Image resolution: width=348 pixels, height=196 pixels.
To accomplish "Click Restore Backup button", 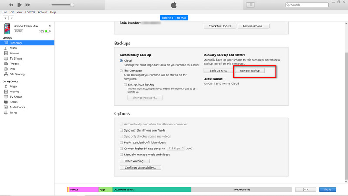I will click(x=250, y=71).
